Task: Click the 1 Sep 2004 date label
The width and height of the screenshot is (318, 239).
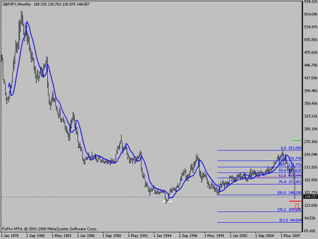Action: click(x=265, y=236)
